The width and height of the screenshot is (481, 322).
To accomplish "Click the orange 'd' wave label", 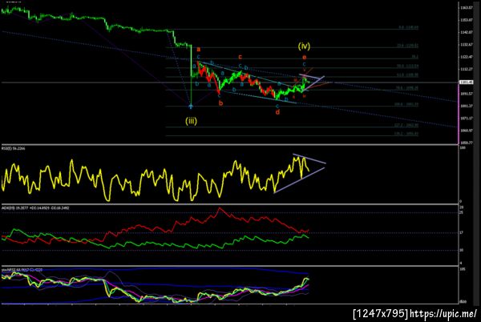I will [x=277, y=112].
